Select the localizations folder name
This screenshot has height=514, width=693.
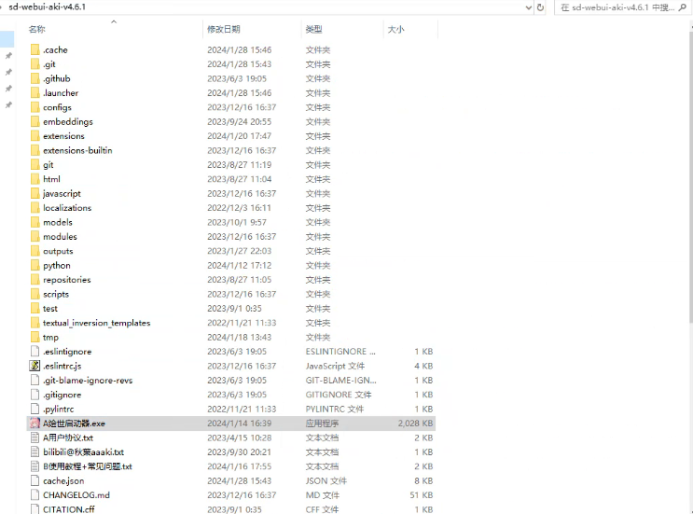[67, 208]
